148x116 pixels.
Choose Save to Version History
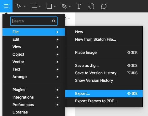point(104,73)
